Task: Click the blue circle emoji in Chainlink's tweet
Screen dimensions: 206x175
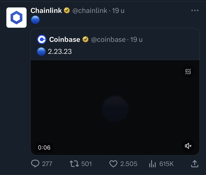Action: 35,20
